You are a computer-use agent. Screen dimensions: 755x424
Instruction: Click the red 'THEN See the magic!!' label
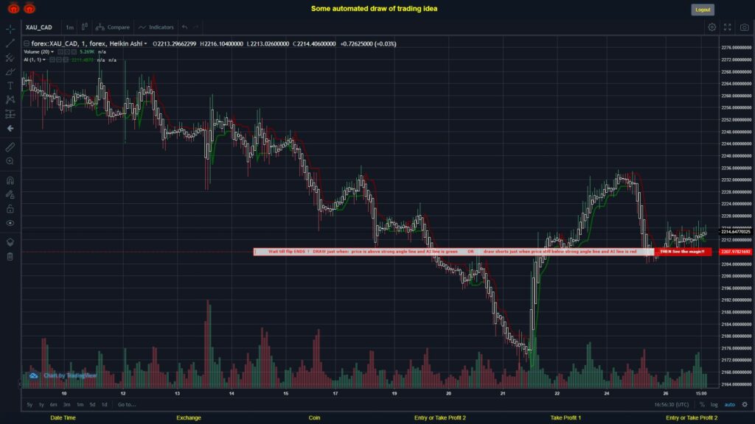point(682,252)
